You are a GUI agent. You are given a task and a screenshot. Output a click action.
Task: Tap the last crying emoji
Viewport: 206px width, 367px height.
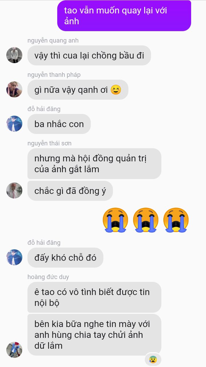pyautogui.click(x=176, y=219)
